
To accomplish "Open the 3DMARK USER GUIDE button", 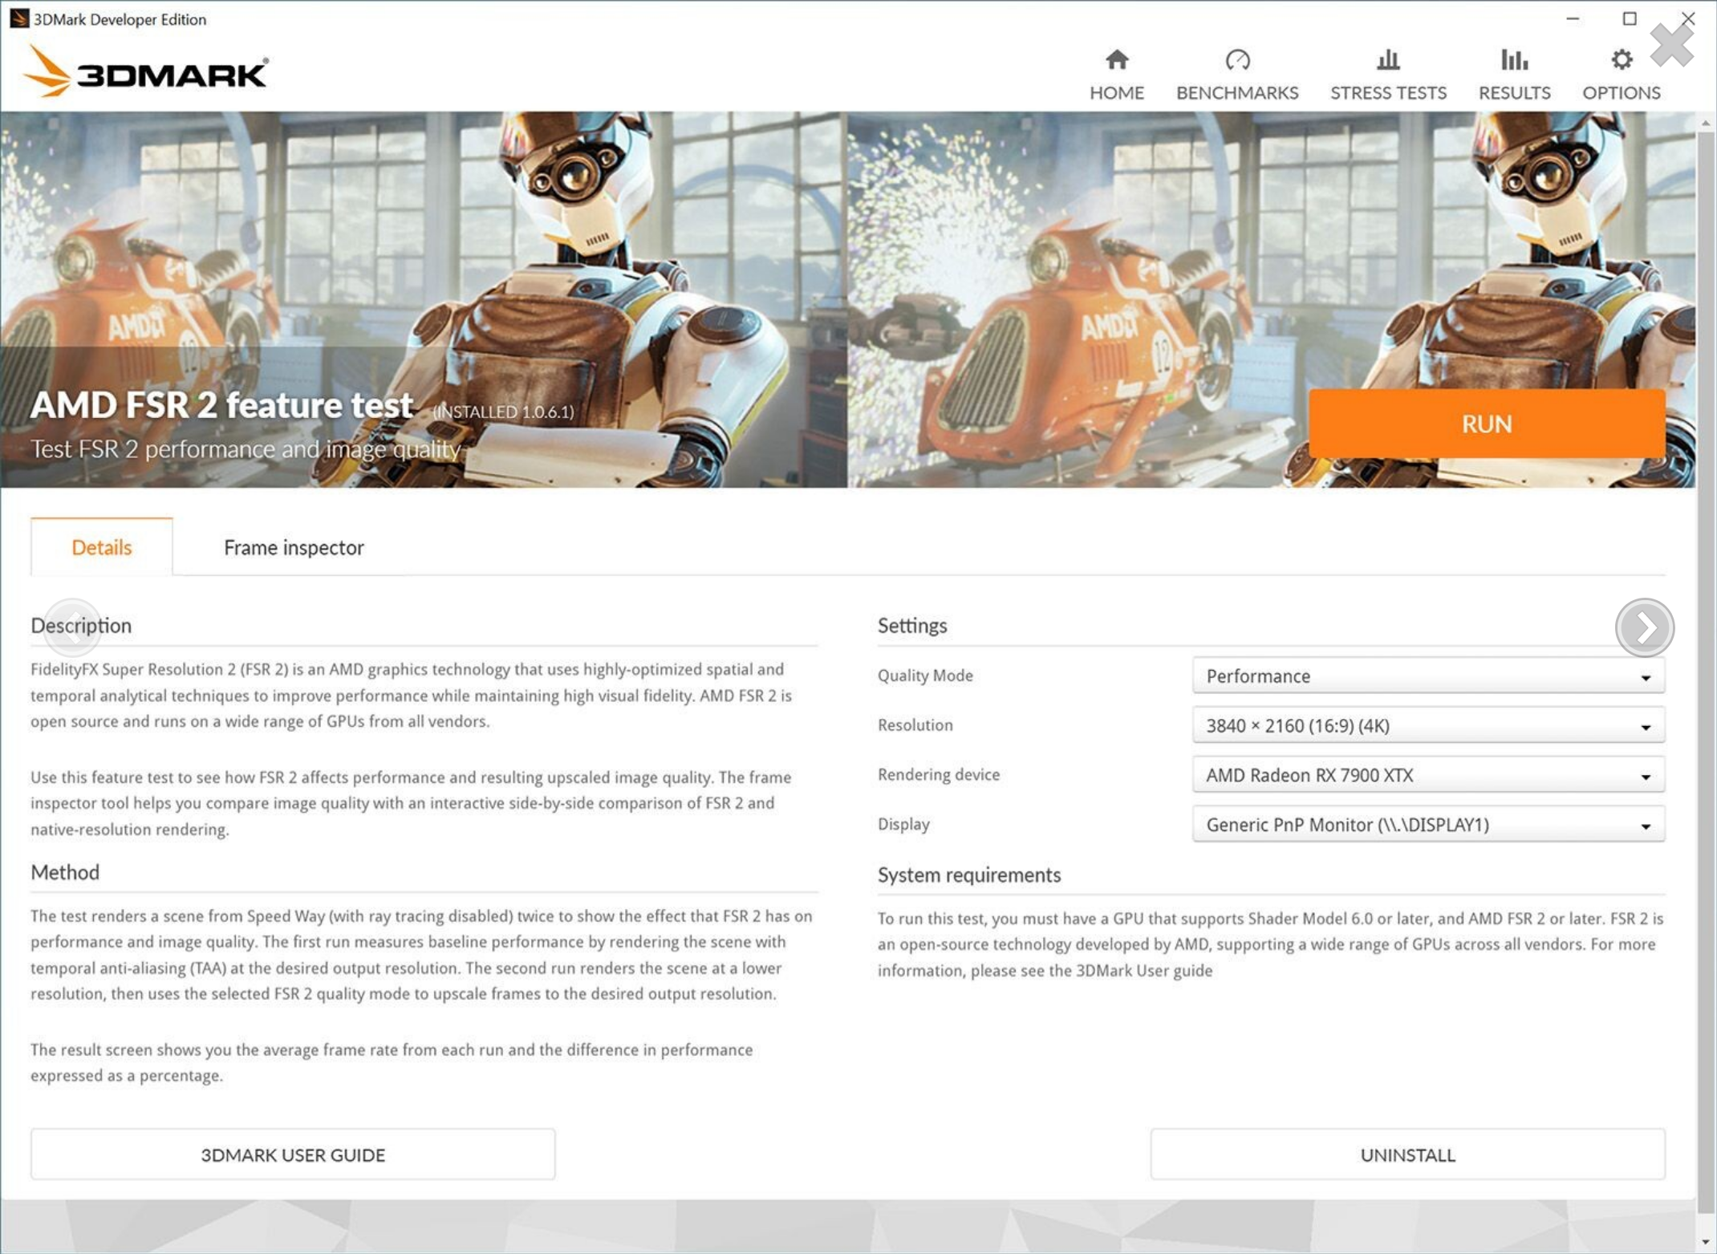I will click(293, 1155).
